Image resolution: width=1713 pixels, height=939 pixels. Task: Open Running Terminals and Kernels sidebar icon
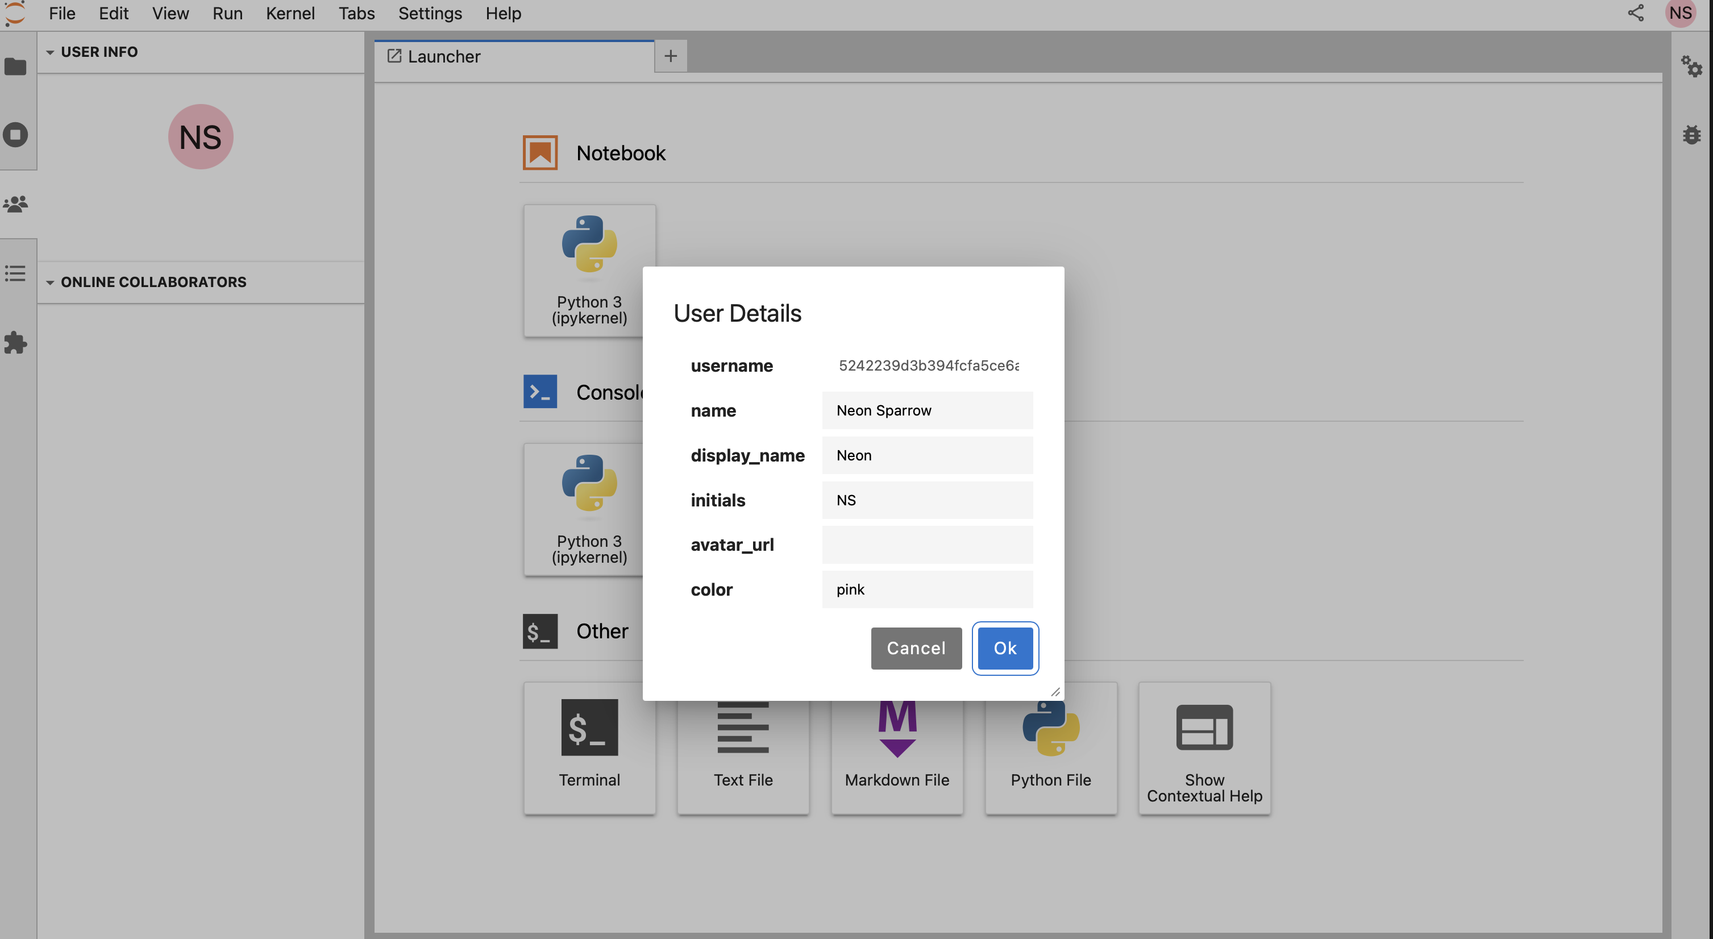tap(15, 135)
